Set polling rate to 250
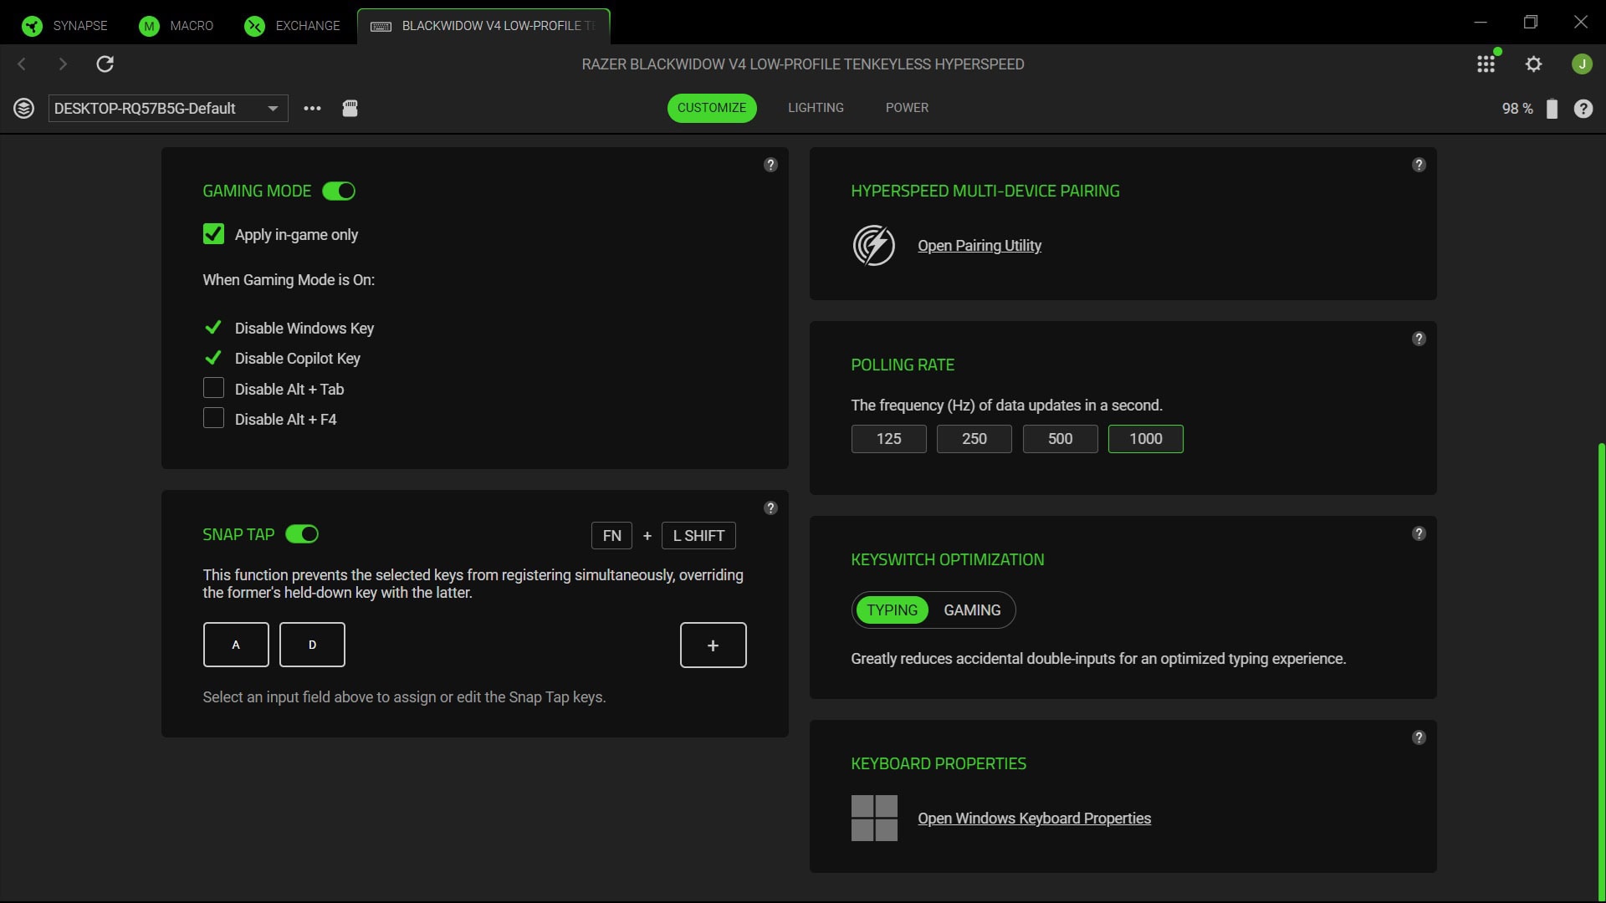This screenshot has width=1606, height=903. 974,439
